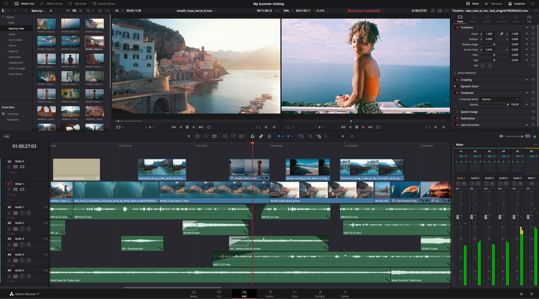Enable the Magnetic Timeline icon
The image size is (539, 299).
pos(253,136)
